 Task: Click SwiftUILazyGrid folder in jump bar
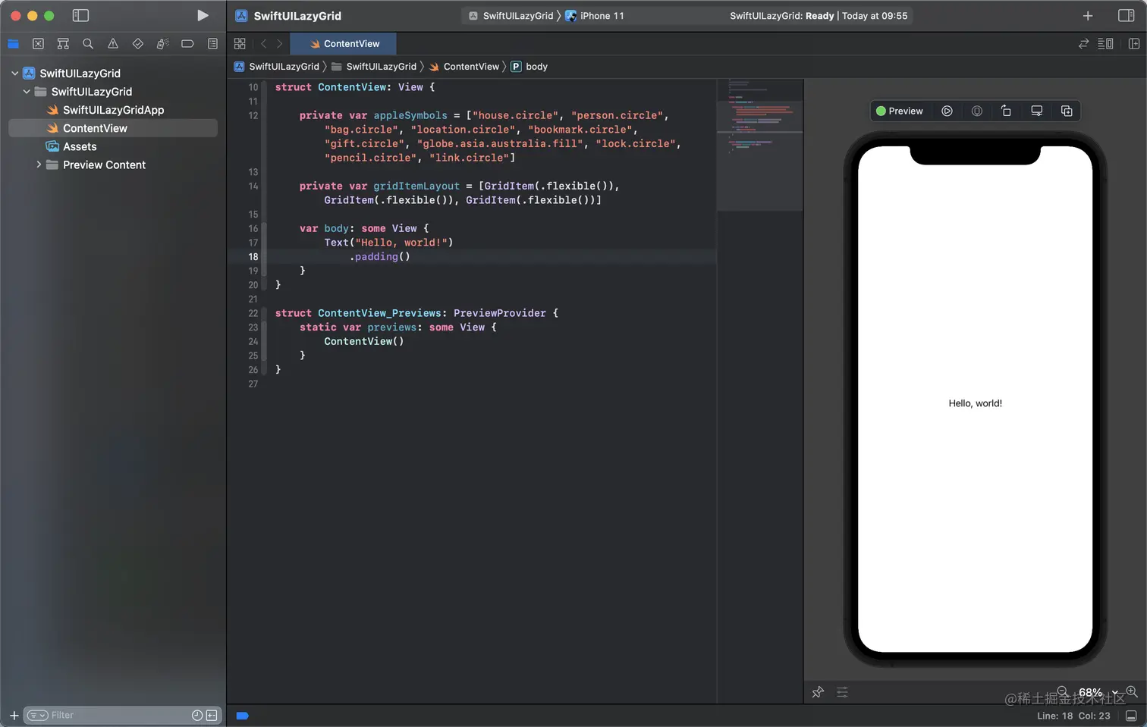(374, 67)
